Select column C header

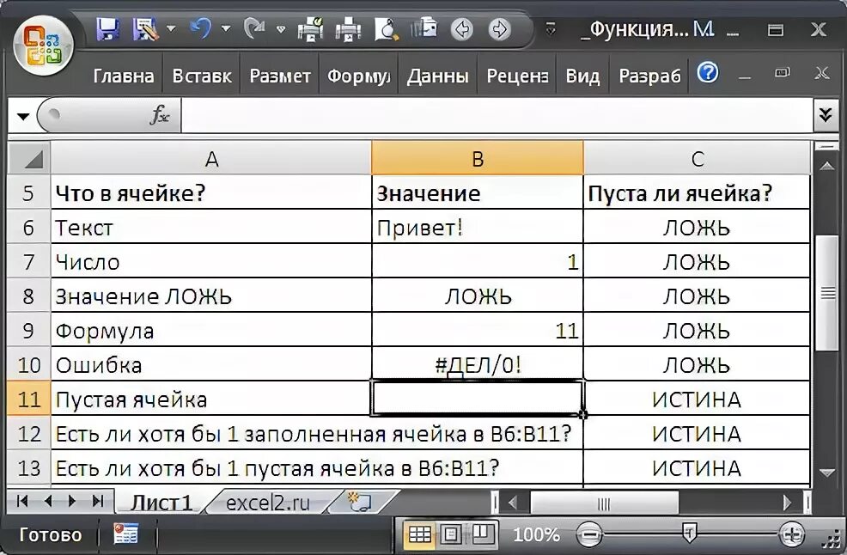point(697,158)
